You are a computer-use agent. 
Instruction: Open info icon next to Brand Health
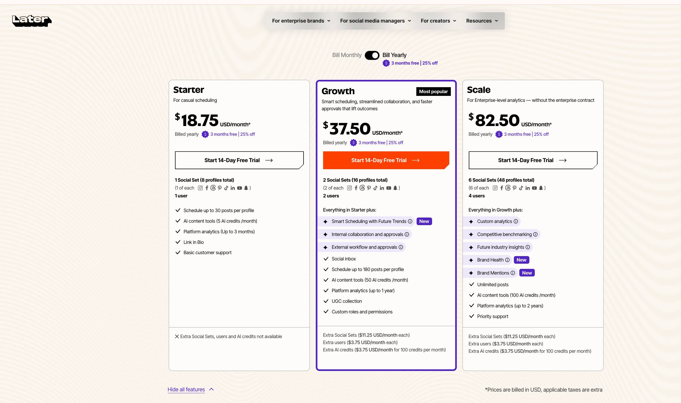pyautogui.click(x=507, y=260)
